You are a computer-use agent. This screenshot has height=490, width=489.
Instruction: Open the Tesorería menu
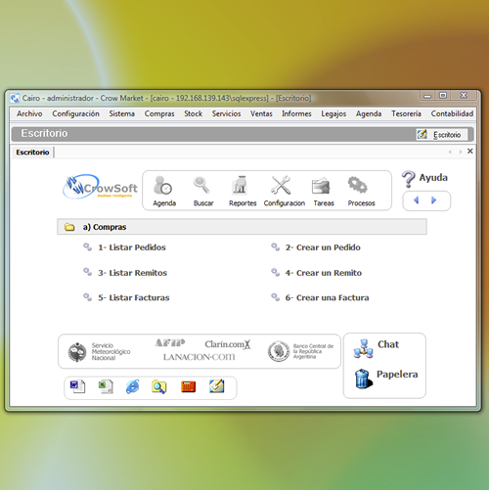(406, 113)
